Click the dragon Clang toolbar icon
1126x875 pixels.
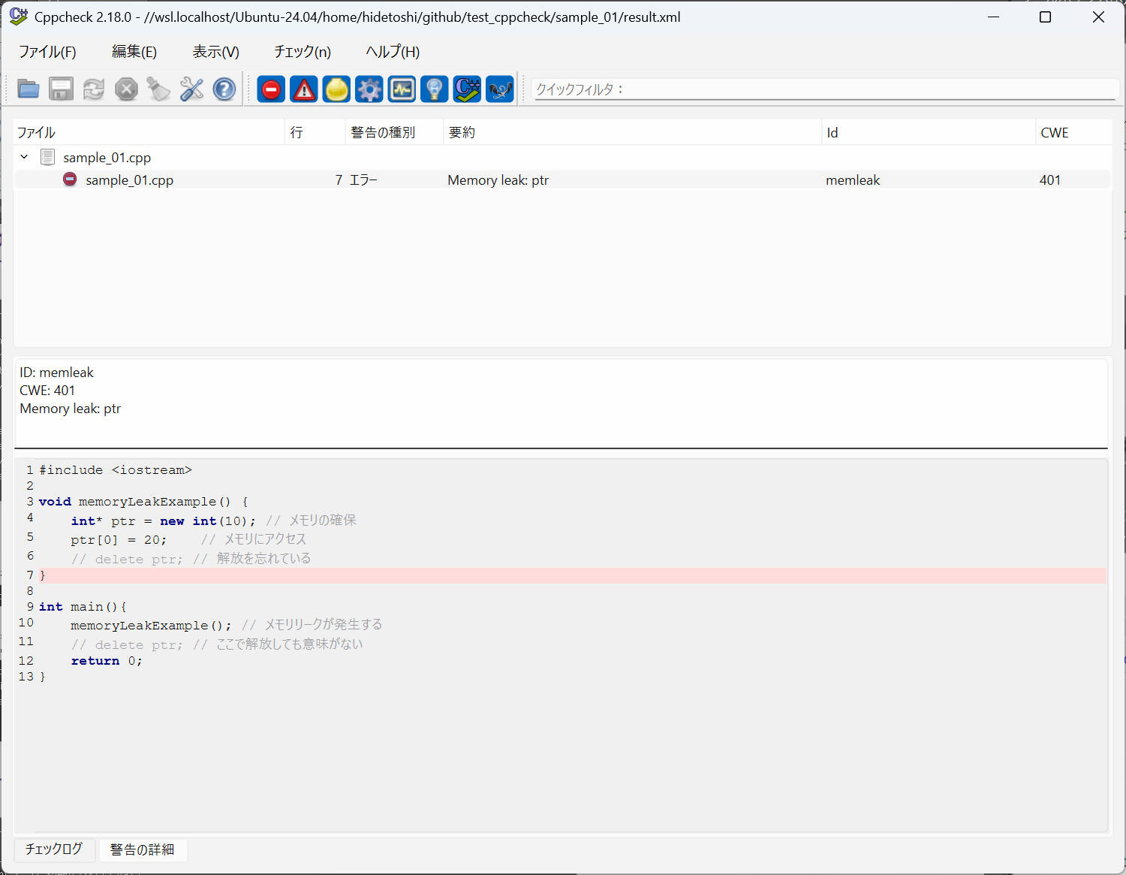[500, 89]
